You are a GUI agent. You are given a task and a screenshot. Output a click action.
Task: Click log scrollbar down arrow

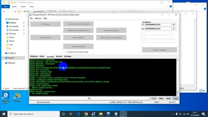tap(178, 95)
